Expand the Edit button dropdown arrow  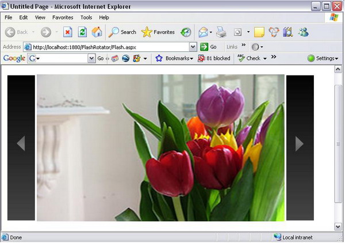[248, 32]
